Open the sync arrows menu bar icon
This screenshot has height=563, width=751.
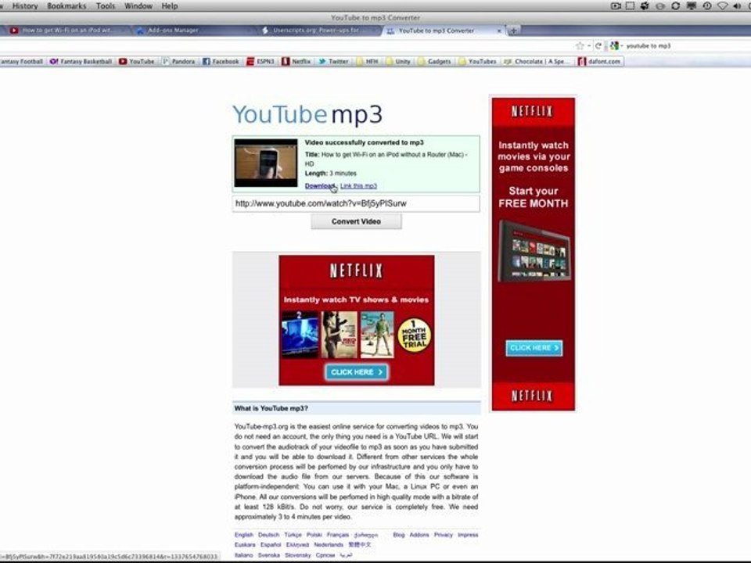[675, 5]
